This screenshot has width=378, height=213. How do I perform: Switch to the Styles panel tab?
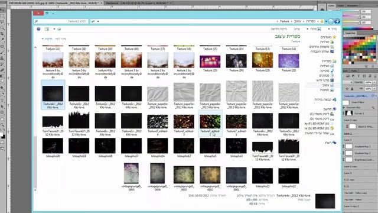coord(341,5)
